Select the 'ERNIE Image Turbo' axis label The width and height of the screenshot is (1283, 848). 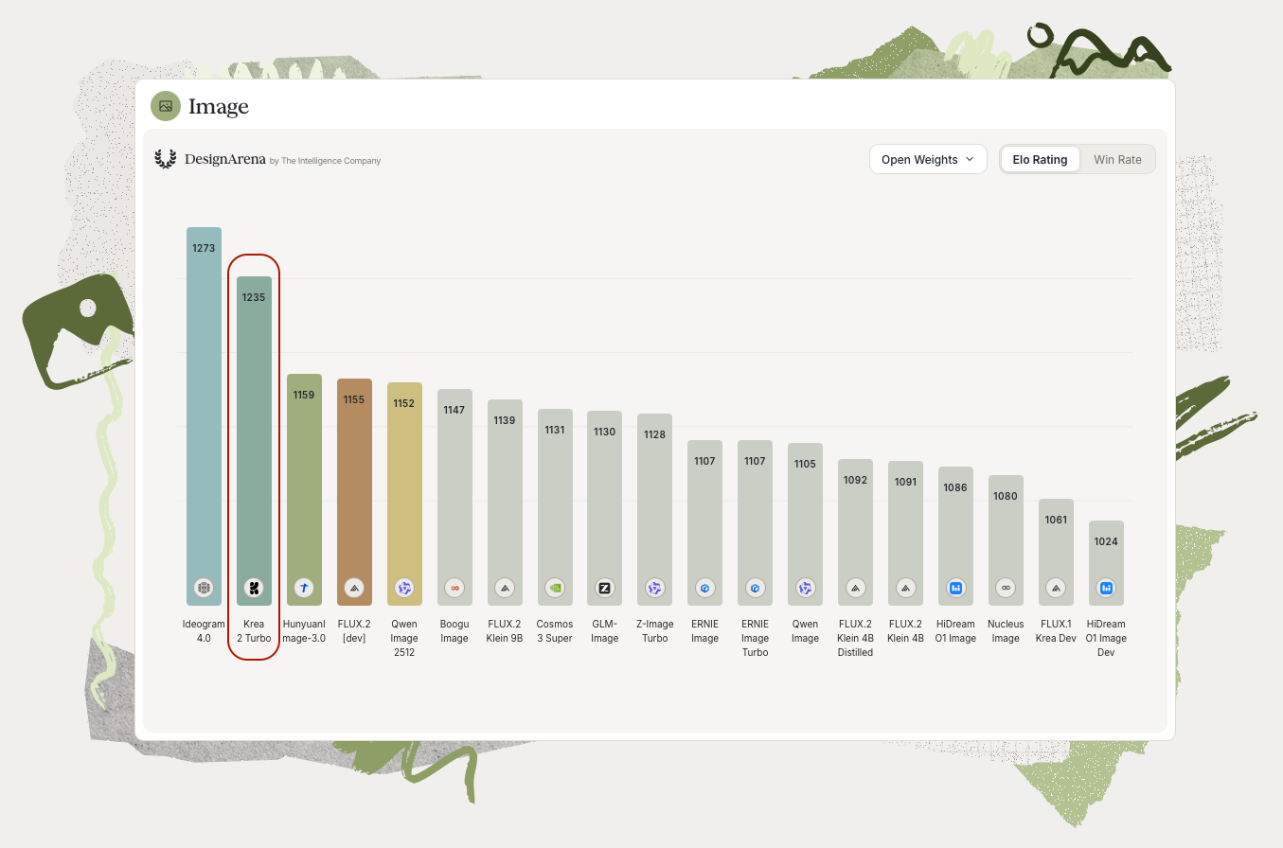coord(755,638)
